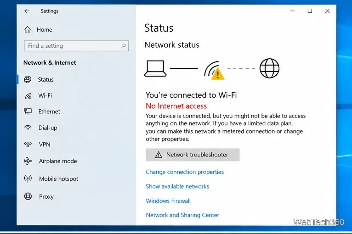Run the Network troubleshooter
352x234 pixels.
tap(193, 155)
